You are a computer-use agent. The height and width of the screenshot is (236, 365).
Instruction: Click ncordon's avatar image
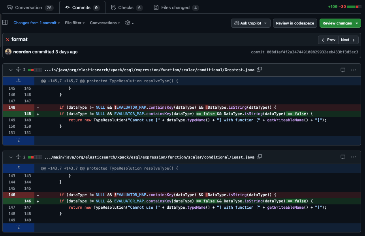(8, 52)
